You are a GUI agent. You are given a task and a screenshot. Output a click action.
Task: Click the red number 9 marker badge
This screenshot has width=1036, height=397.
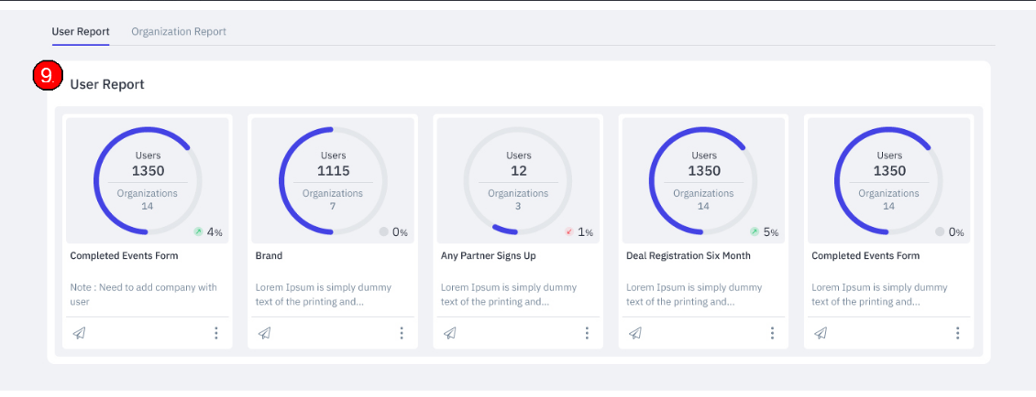point(48,76)
